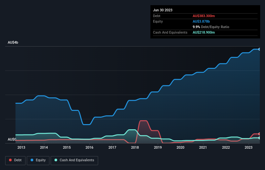The image size is (265, 170).
Task: Click the 2022 x-axis label
Action: tap(226, 147)
